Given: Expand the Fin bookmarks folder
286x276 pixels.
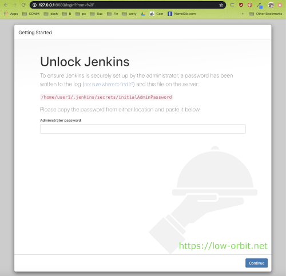Looking at the screenshot, I should tap(113, 14).
